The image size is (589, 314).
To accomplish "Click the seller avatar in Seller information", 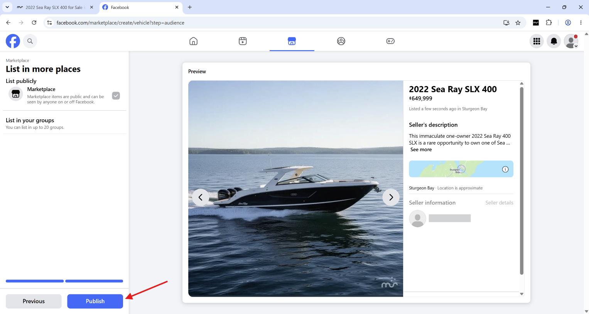I will 417,218.
